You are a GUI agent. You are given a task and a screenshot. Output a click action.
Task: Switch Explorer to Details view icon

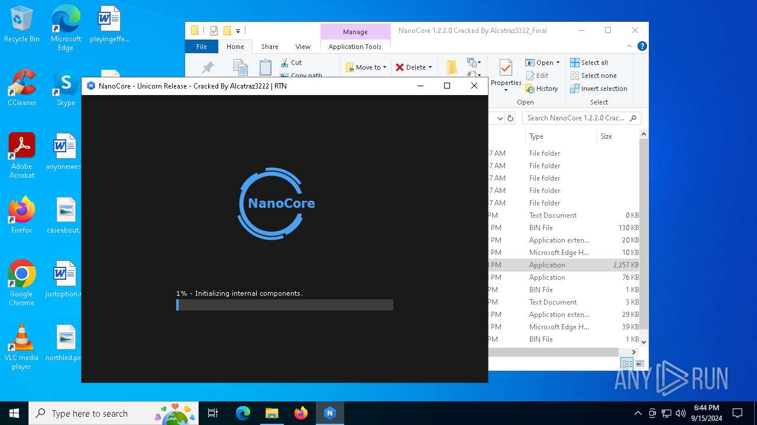[627, 364]
